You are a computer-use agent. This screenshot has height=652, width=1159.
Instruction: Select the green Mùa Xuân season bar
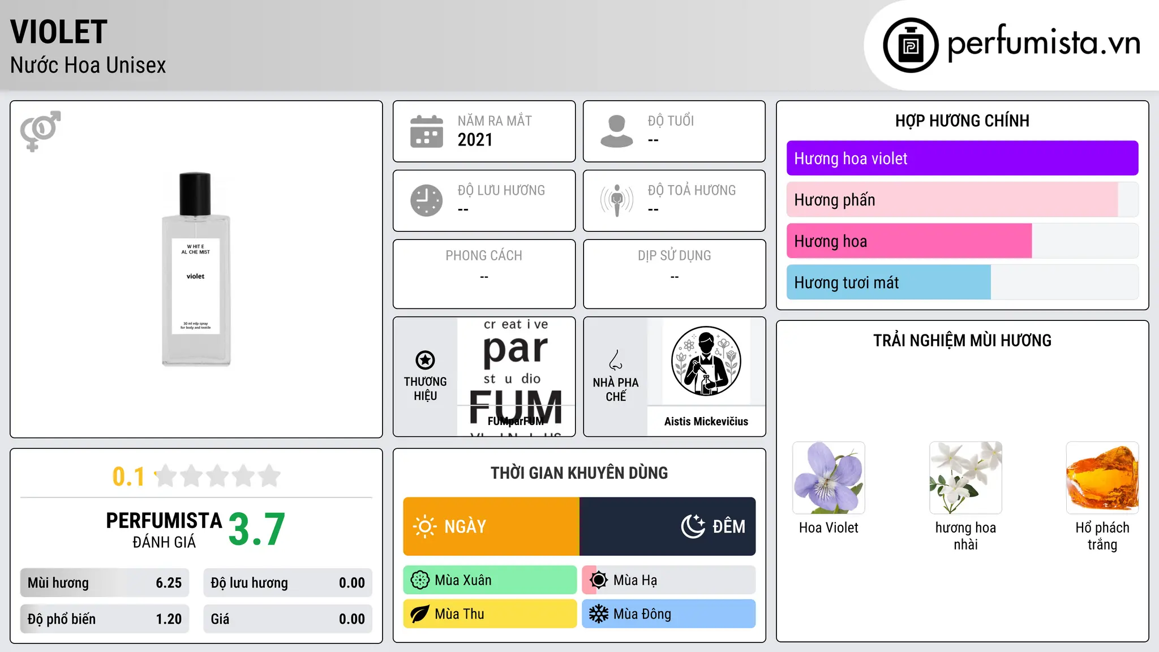pyautogui.click(x=490, y=580)
